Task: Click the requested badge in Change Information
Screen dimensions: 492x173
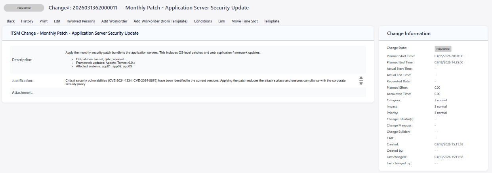Action: (x=443, y=49)
